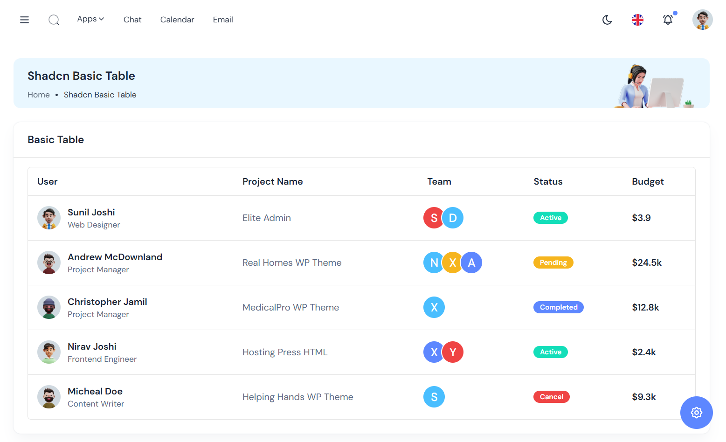This screenshot has width=726, height=442.
Task: Click Sunil Joshi's avatar picture
Action: tap(49, 218)
